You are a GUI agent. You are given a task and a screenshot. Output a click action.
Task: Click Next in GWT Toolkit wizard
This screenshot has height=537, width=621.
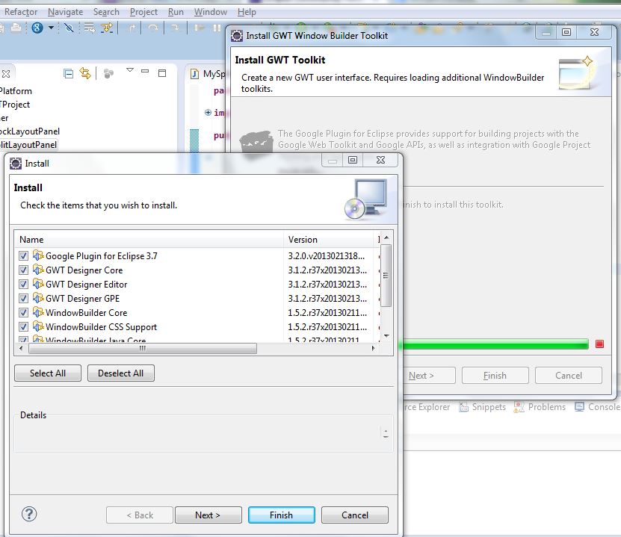click(x=429, y=376)
